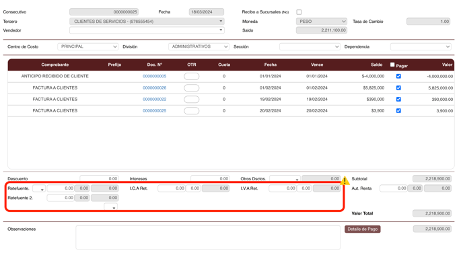463x255 pixels.
Task: Open document link 0000000025 in the table
Action: (x=154, y=110)
